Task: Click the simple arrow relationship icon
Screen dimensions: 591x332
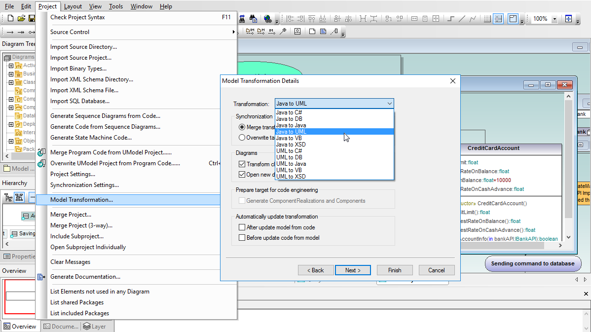Action: pyautogui.click(x=10, y=32)
